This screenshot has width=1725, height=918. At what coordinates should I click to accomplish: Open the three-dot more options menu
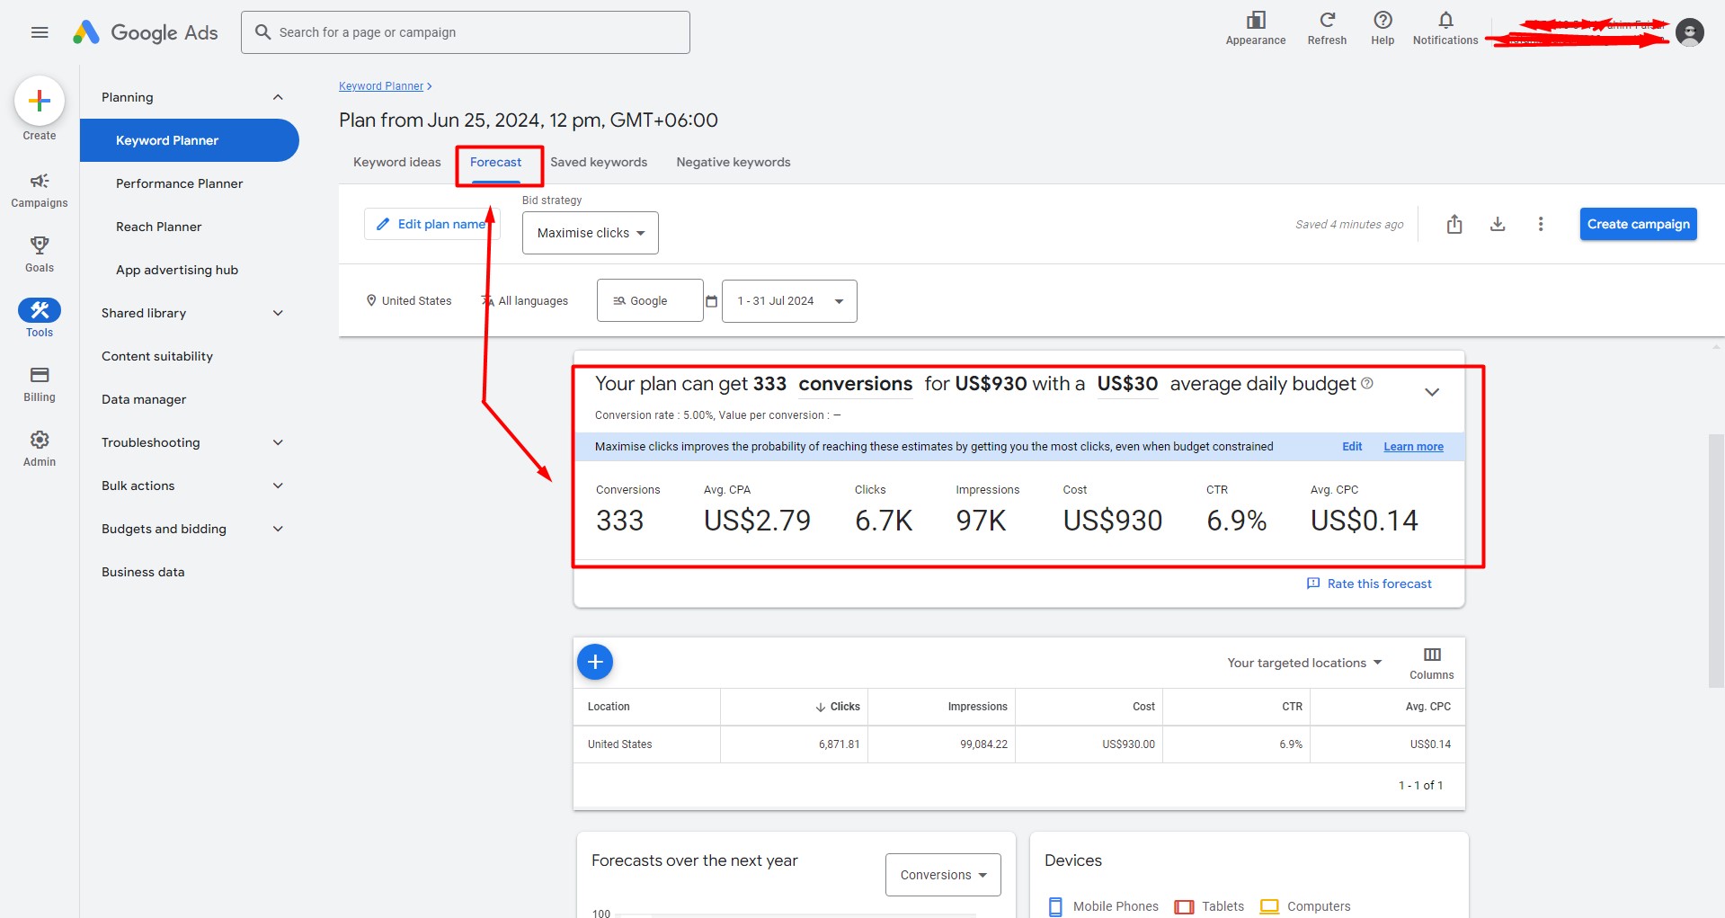coord(1541,224)
